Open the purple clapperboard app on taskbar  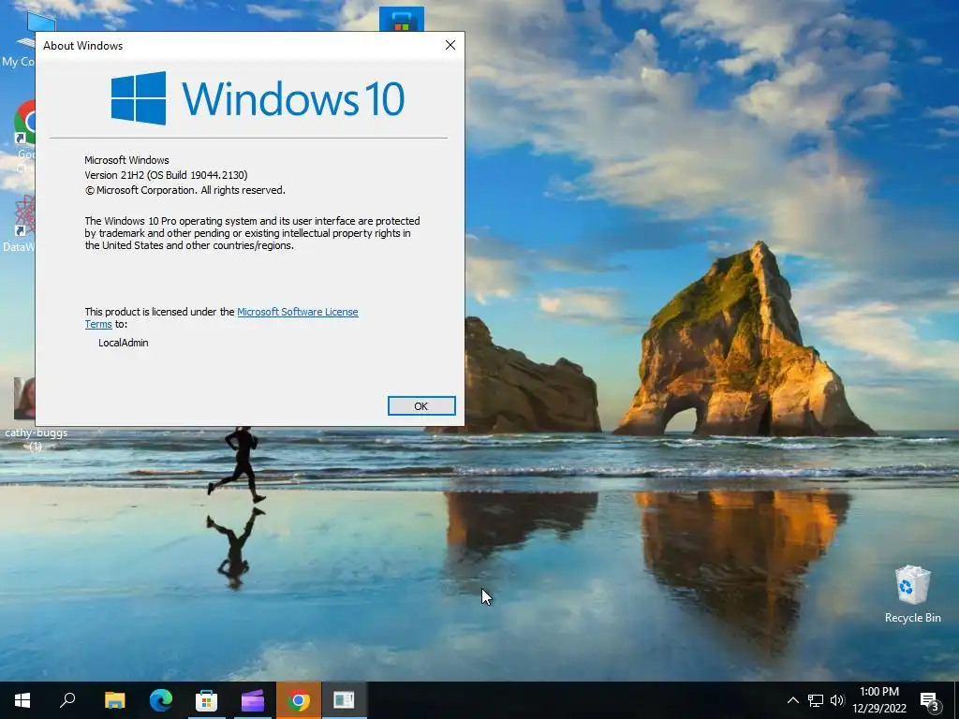point(252,700)
